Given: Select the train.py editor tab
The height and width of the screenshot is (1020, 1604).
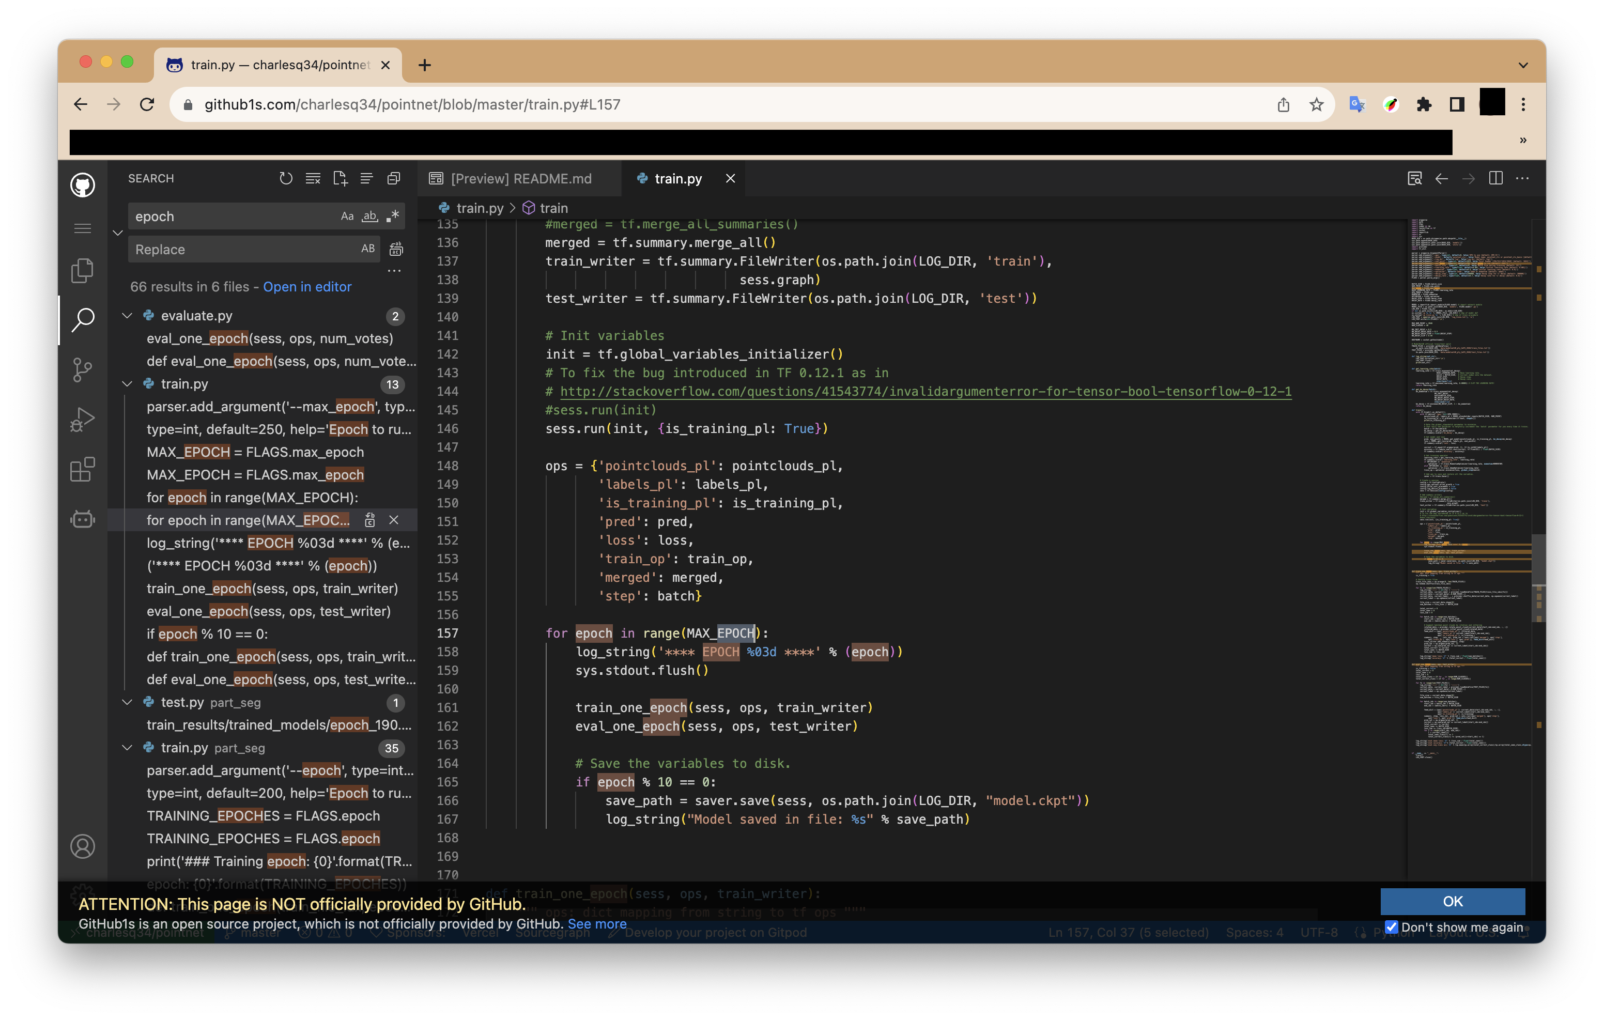Looking at the screenshot, I should click(677, 179).
